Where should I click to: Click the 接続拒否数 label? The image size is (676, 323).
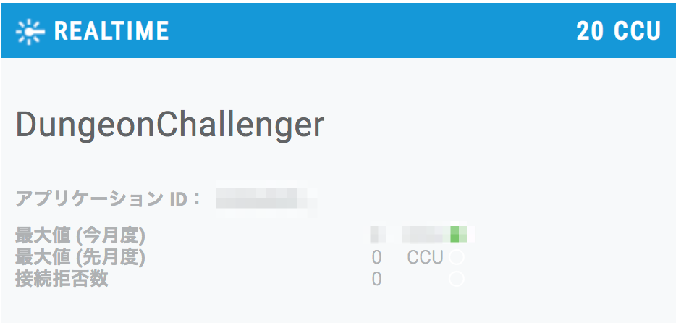62,279
